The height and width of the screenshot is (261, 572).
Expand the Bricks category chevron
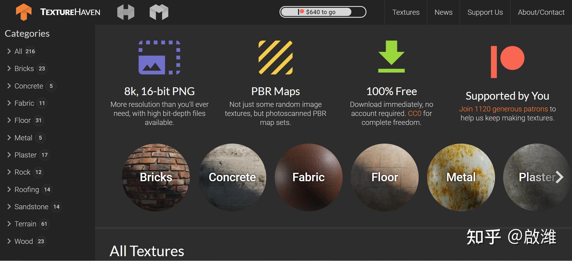[x=9, y=68]
